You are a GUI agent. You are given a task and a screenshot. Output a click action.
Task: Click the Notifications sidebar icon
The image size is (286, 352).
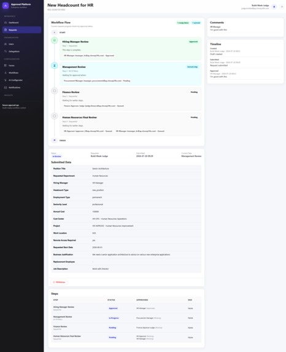6,87
